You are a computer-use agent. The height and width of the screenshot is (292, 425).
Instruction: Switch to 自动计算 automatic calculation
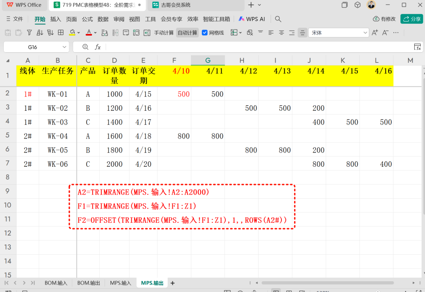[187, 33]
